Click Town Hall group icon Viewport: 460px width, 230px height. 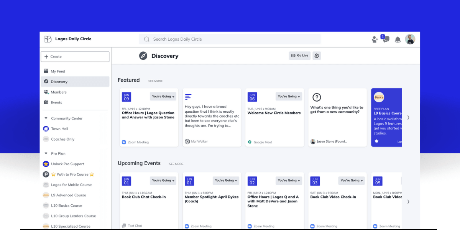pyautogui.click(x=46, y=129)
